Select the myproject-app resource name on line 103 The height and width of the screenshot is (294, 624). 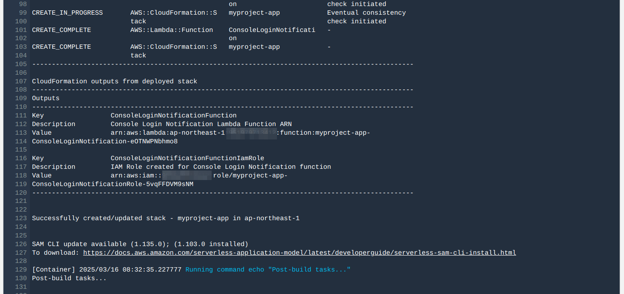tap(254, 47)
